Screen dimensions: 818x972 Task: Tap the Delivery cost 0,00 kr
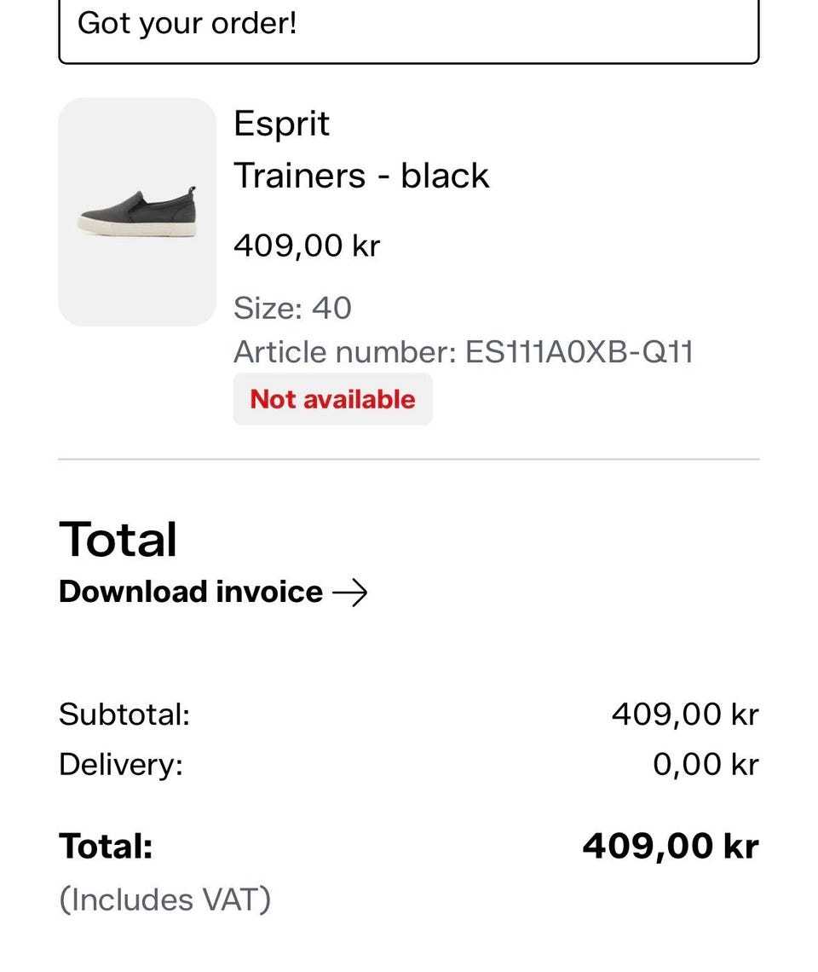pyautogui.click(x=706, y=764)
